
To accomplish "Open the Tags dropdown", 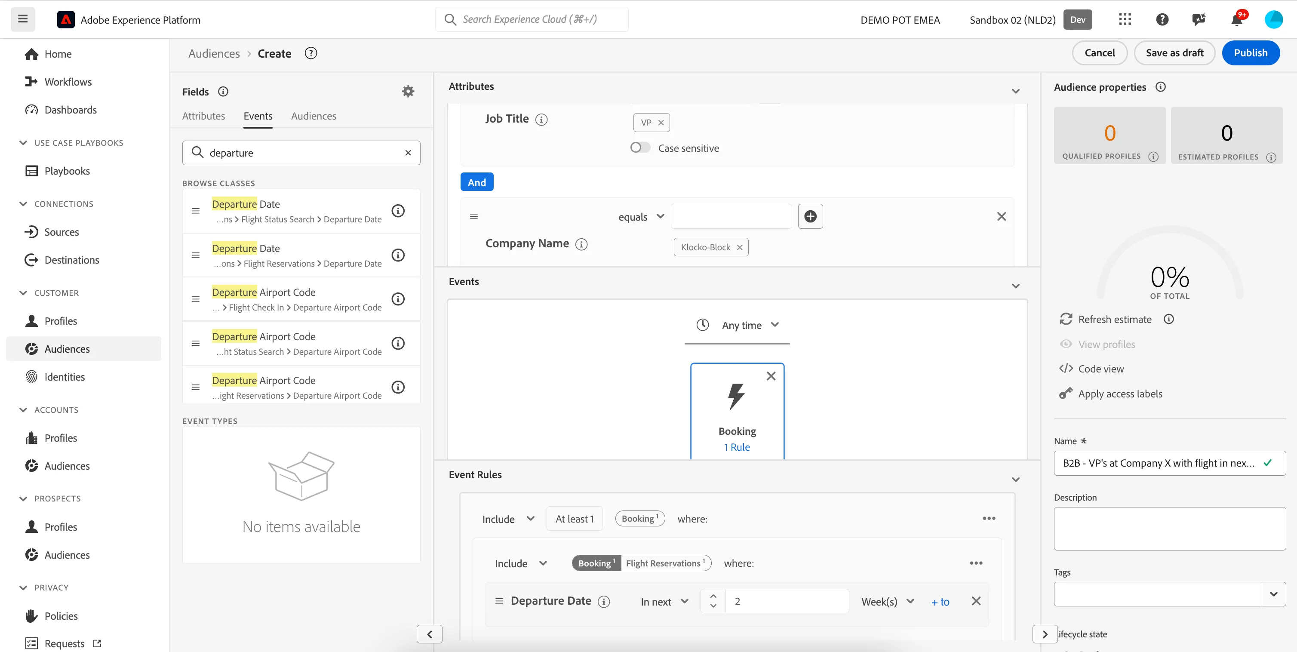I will point(1273,594).
